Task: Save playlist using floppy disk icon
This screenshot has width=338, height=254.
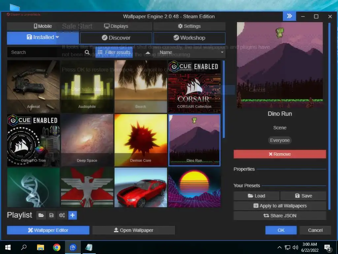Action: pyautogui.click(x=51, y=215)
